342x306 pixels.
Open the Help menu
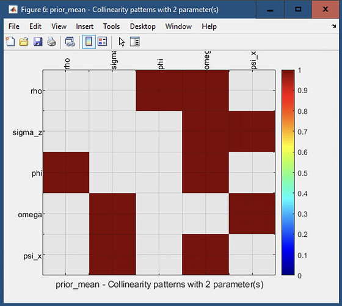coord(209,26)
